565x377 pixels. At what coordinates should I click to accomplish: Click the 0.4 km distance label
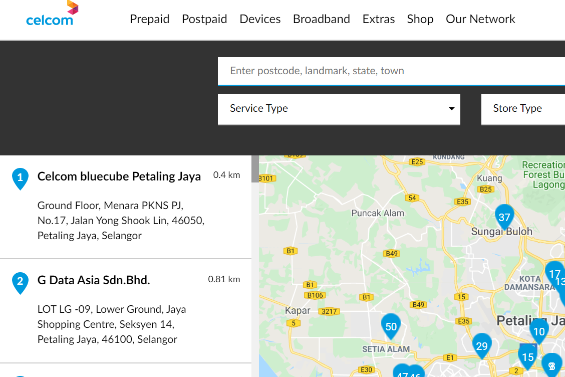pos(226,175)
